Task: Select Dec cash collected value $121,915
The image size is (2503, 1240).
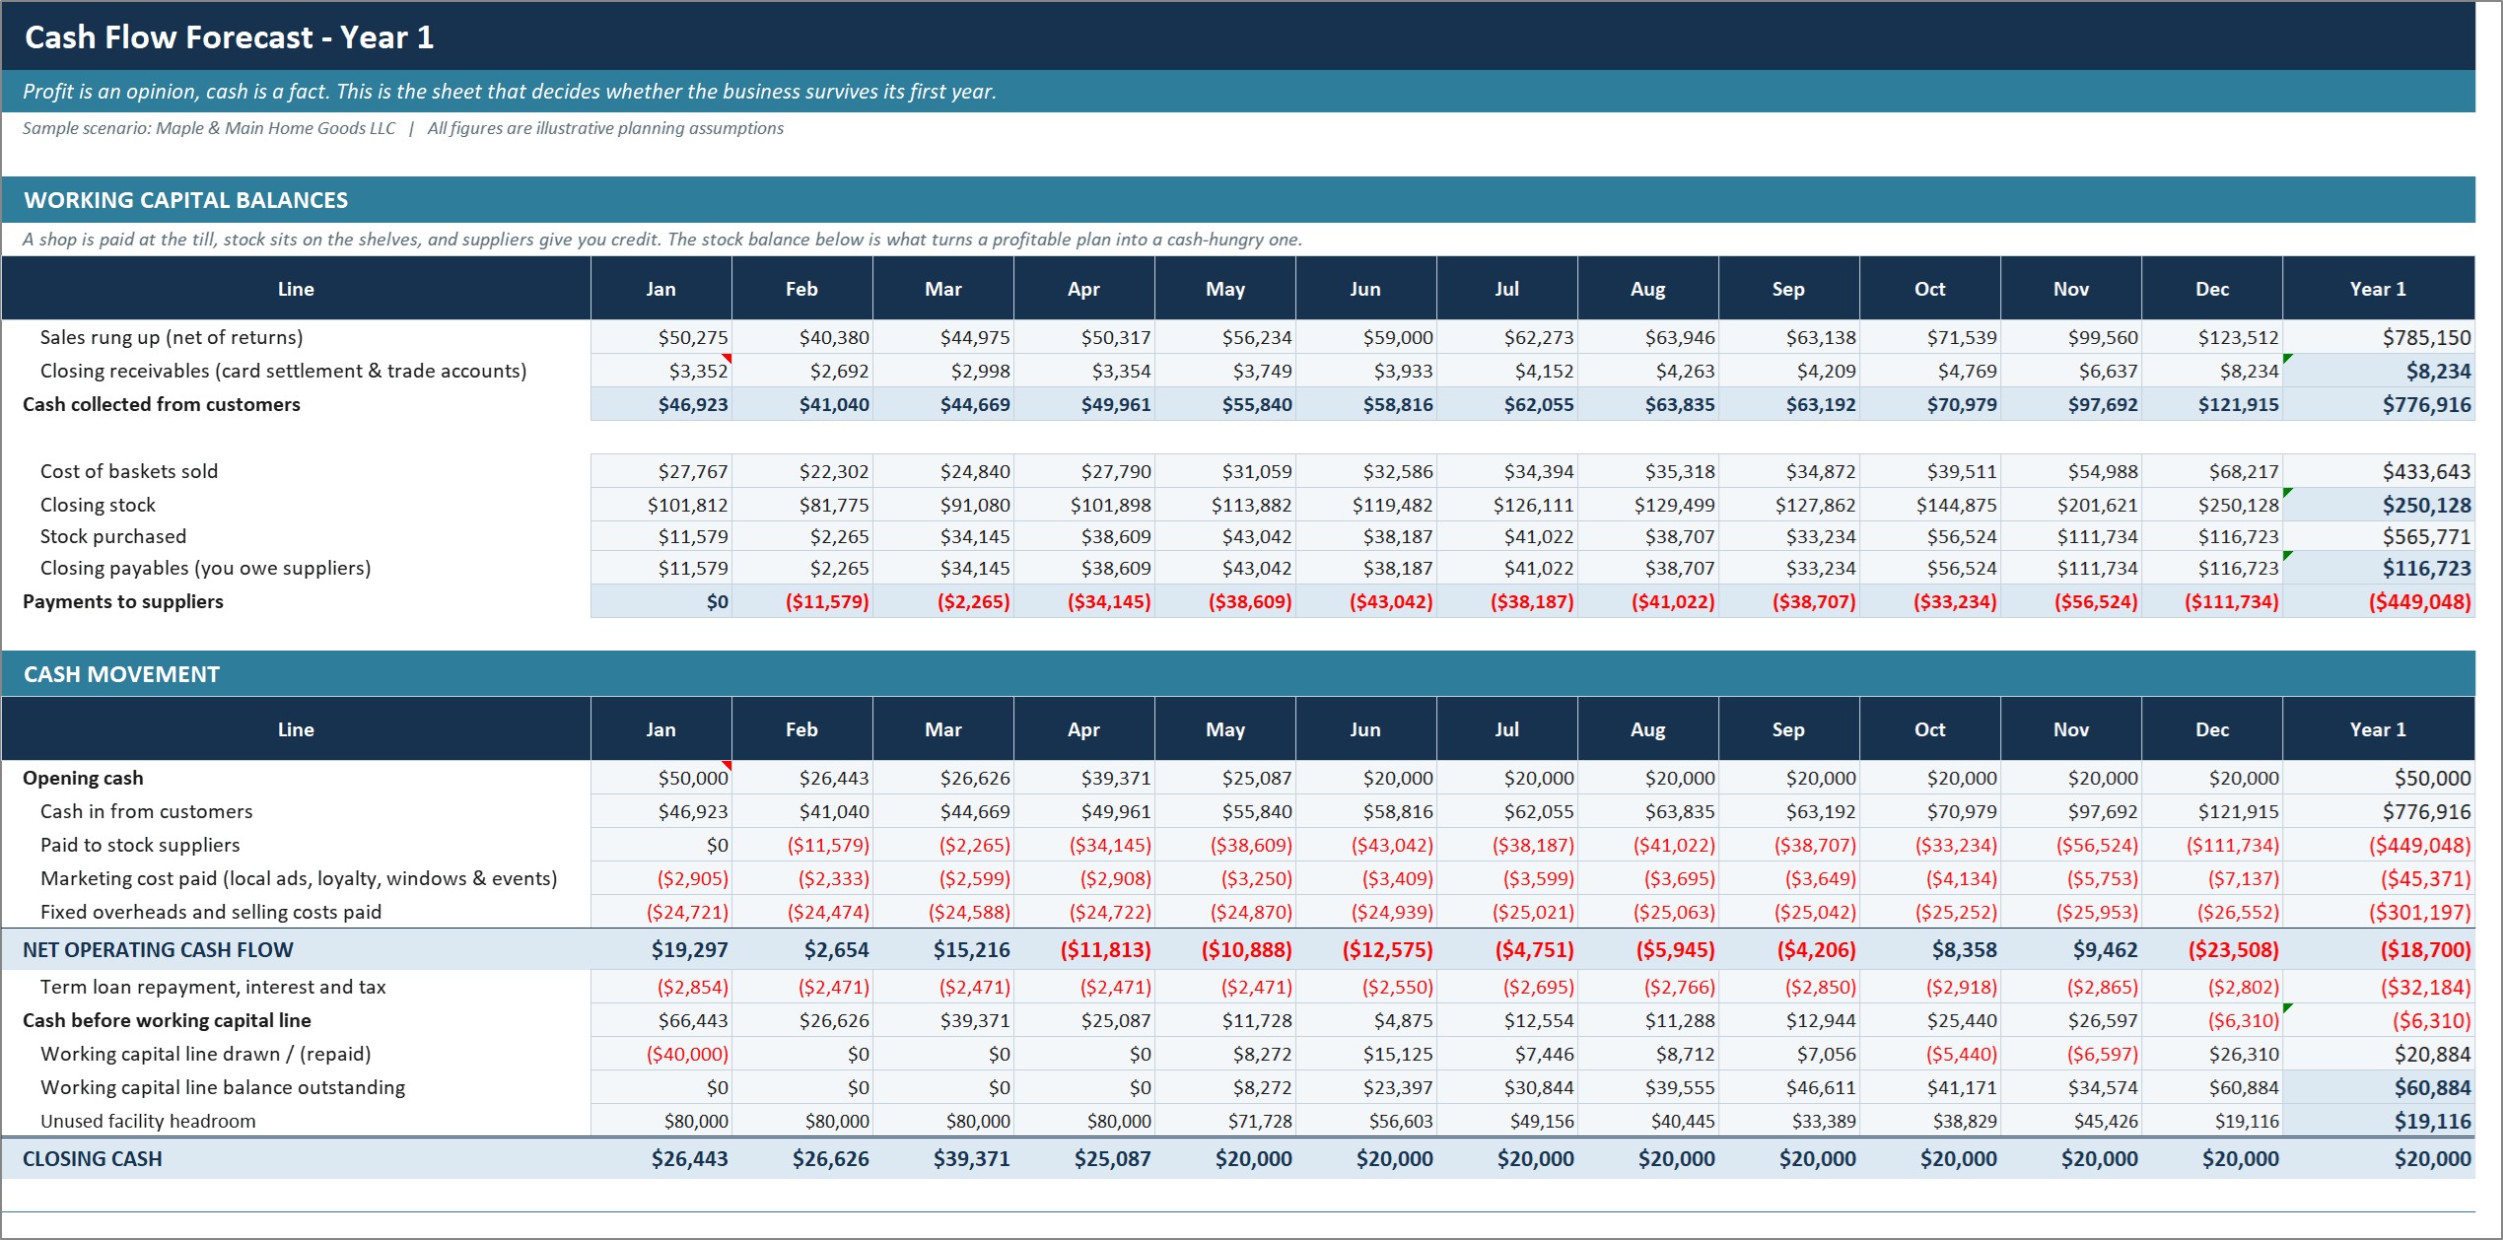Action: [x=2212, y=404]
